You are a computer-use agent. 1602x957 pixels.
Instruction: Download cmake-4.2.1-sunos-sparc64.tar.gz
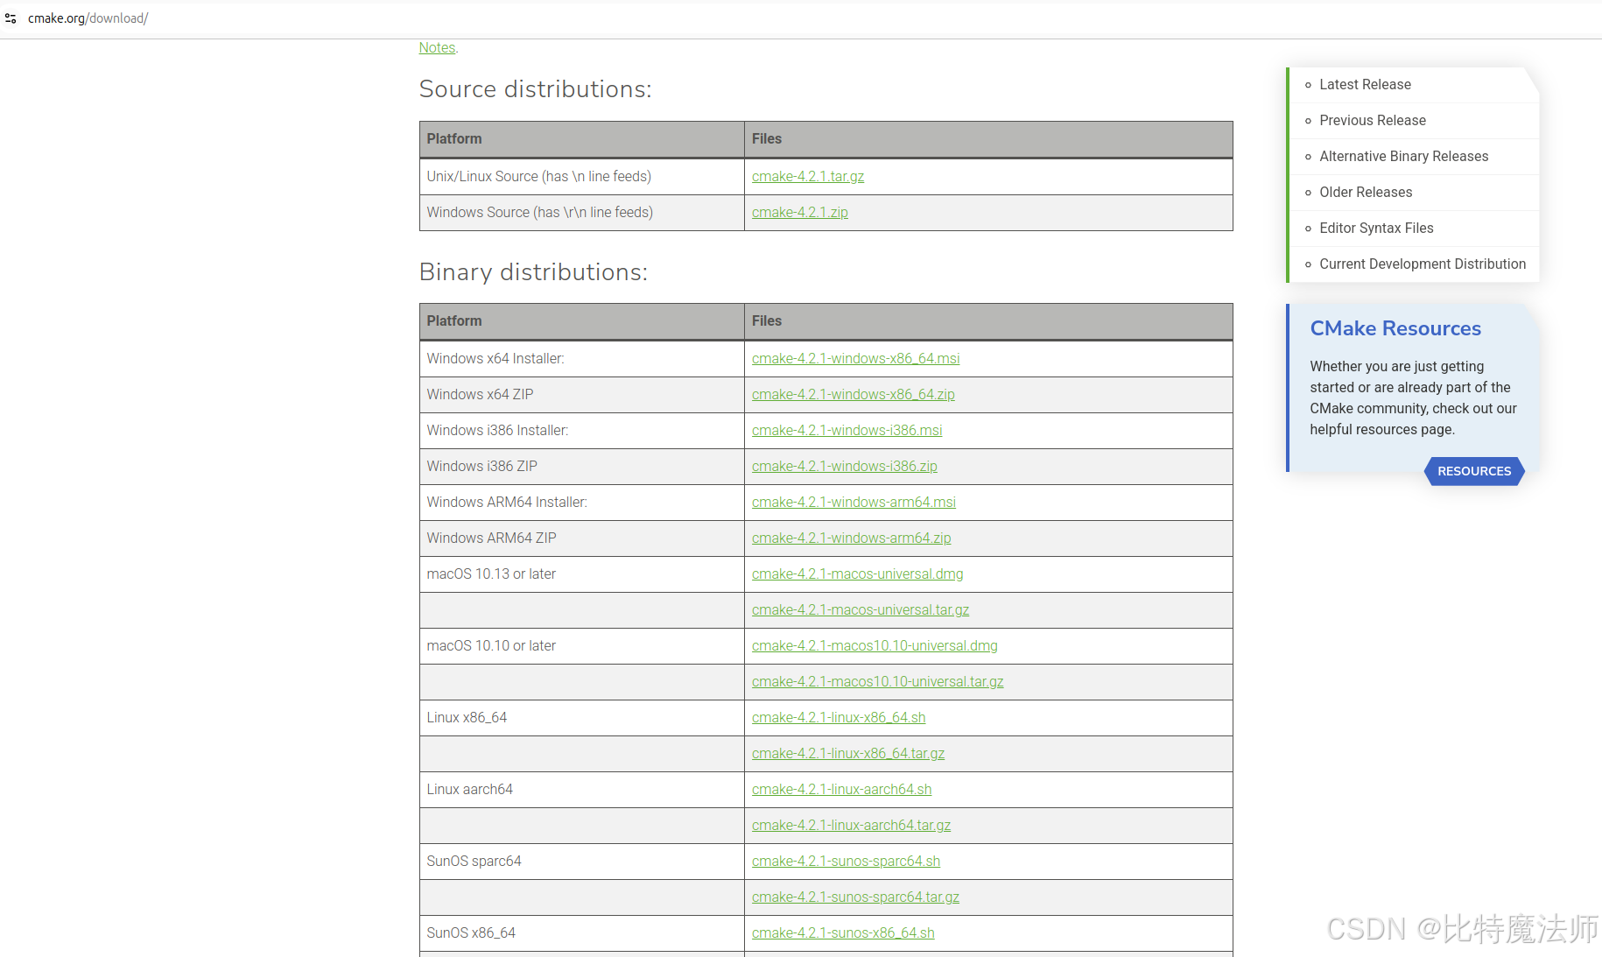[855, 897]
